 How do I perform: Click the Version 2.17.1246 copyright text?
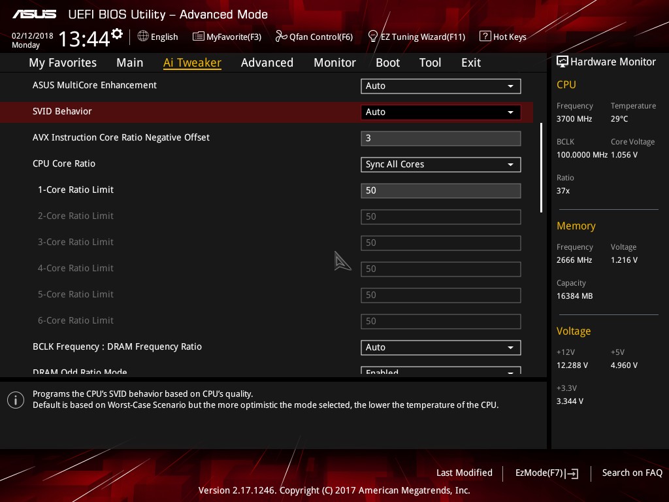[334, 490]
